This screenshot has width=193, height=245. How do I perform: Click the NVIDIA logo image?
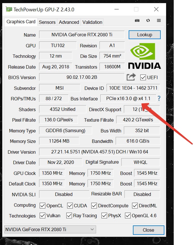(145, 56)
